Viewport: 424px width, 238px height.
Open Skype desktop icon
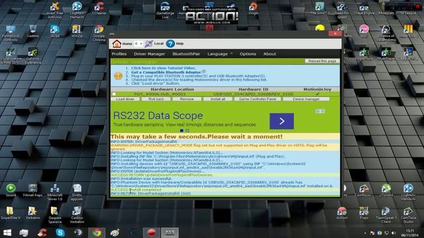click(54, 31)
